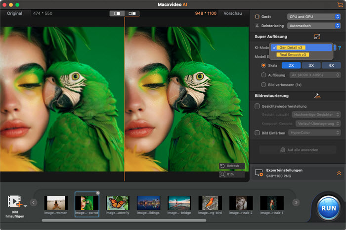346x230 pixels.
Task: Open the add-media dropdown arrow
Action: [x=25, y=206]
